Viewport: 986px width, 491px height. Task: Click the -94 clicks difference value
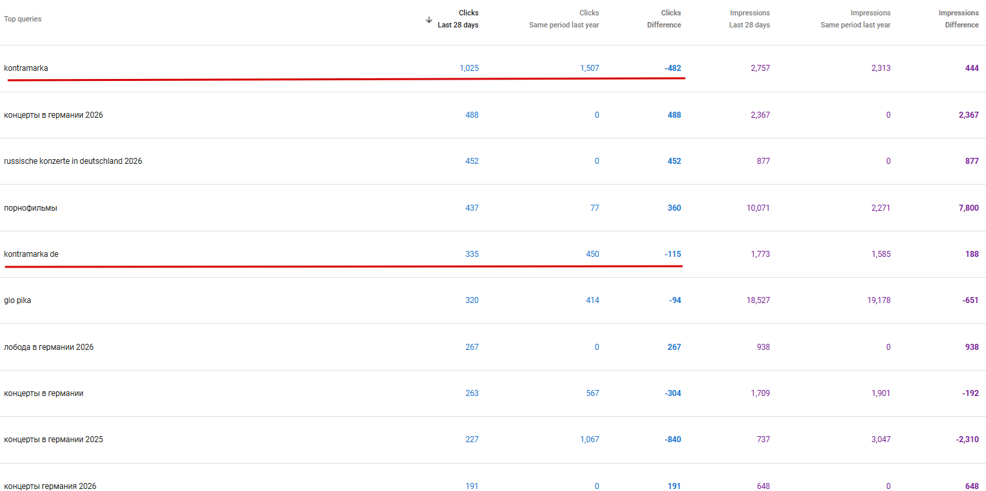(675, 300)
